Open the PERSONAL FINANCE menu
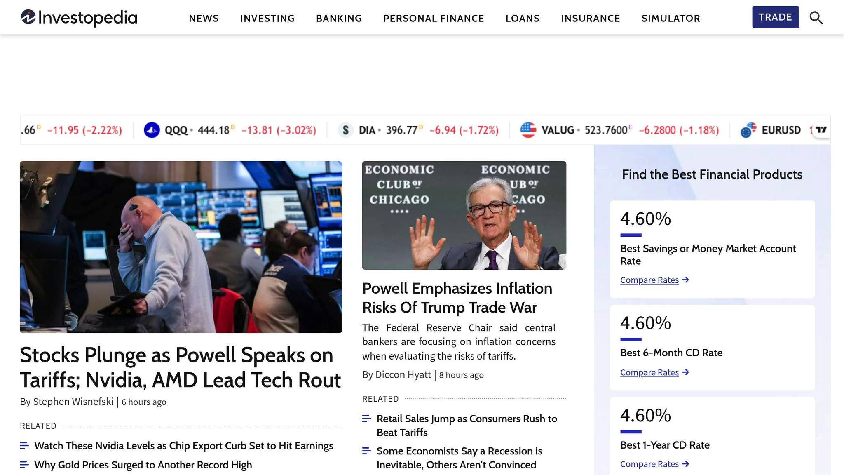844x475 pixels. coord(433,18)
